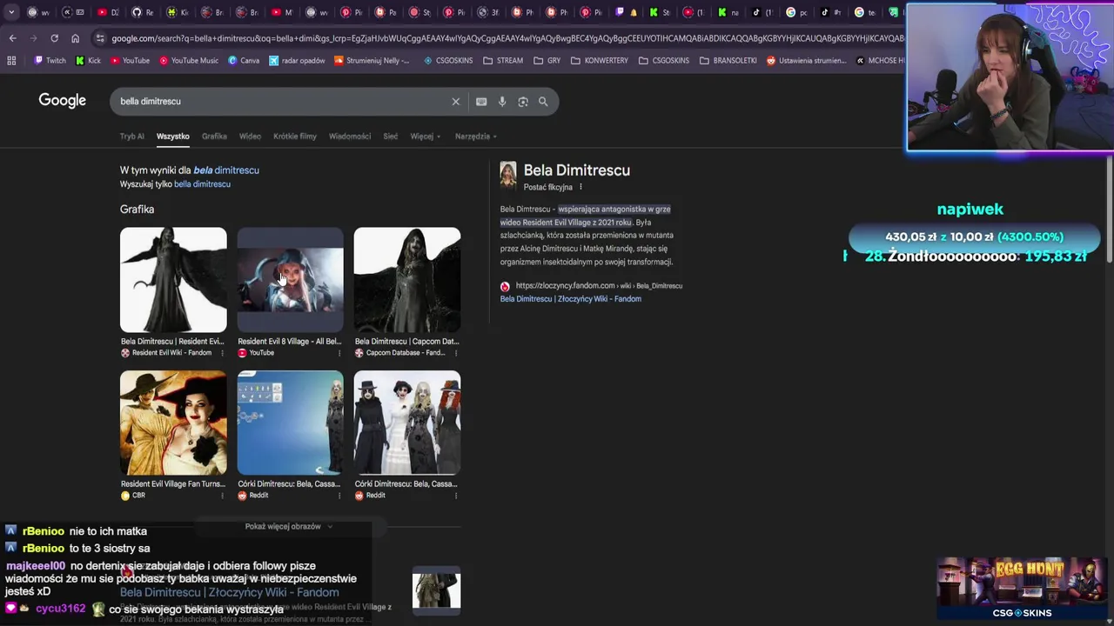Switch to the Tryb AI tab

(x=132, y=137)
